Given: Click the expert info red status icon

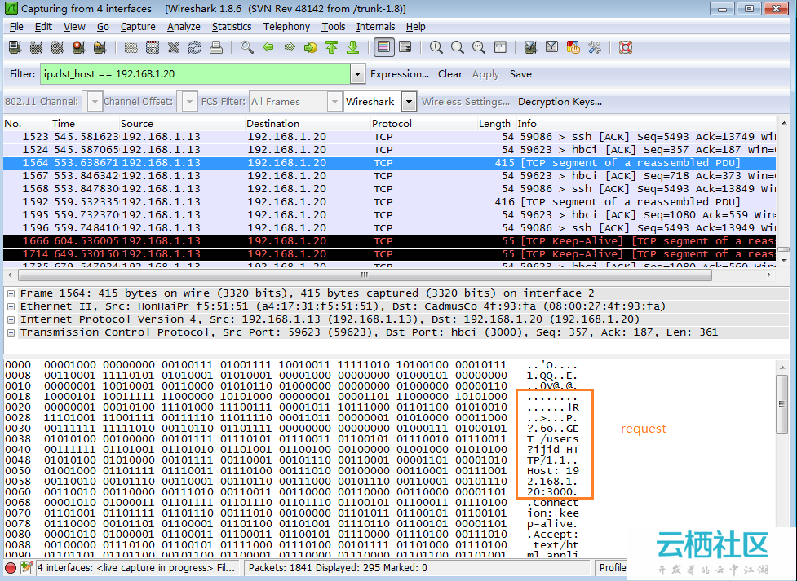Looking at the screenshot, I should coord(10,568).
